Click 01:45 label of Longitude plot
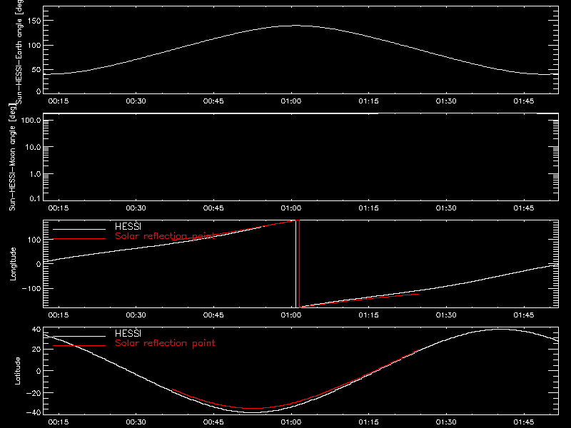Screen dimensions: 571x428 [524, 315]
